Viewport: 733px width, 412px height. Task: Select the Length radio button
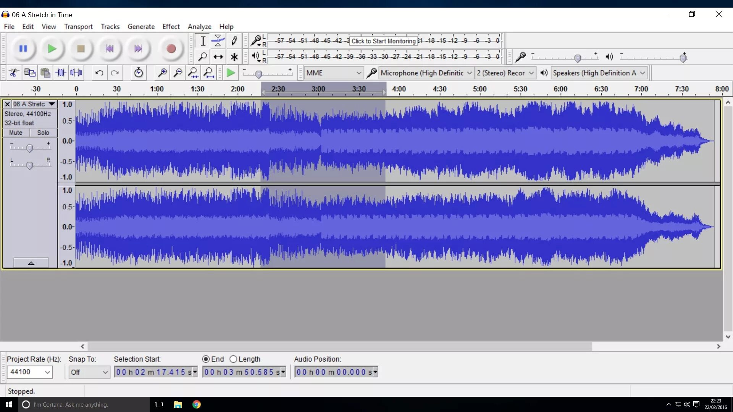click(x=233, y=359)
